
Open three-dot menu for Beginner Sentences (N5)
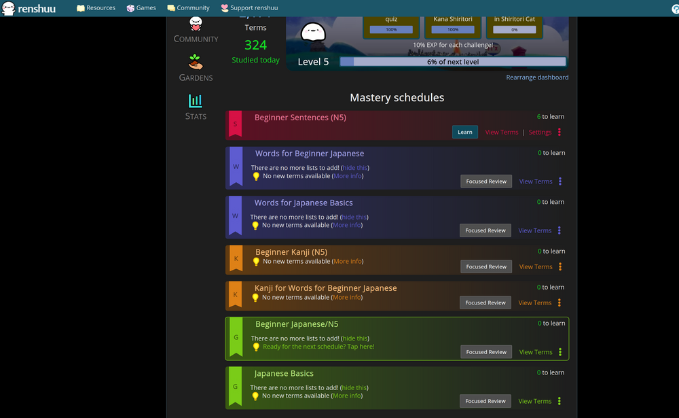coord(559,133)
